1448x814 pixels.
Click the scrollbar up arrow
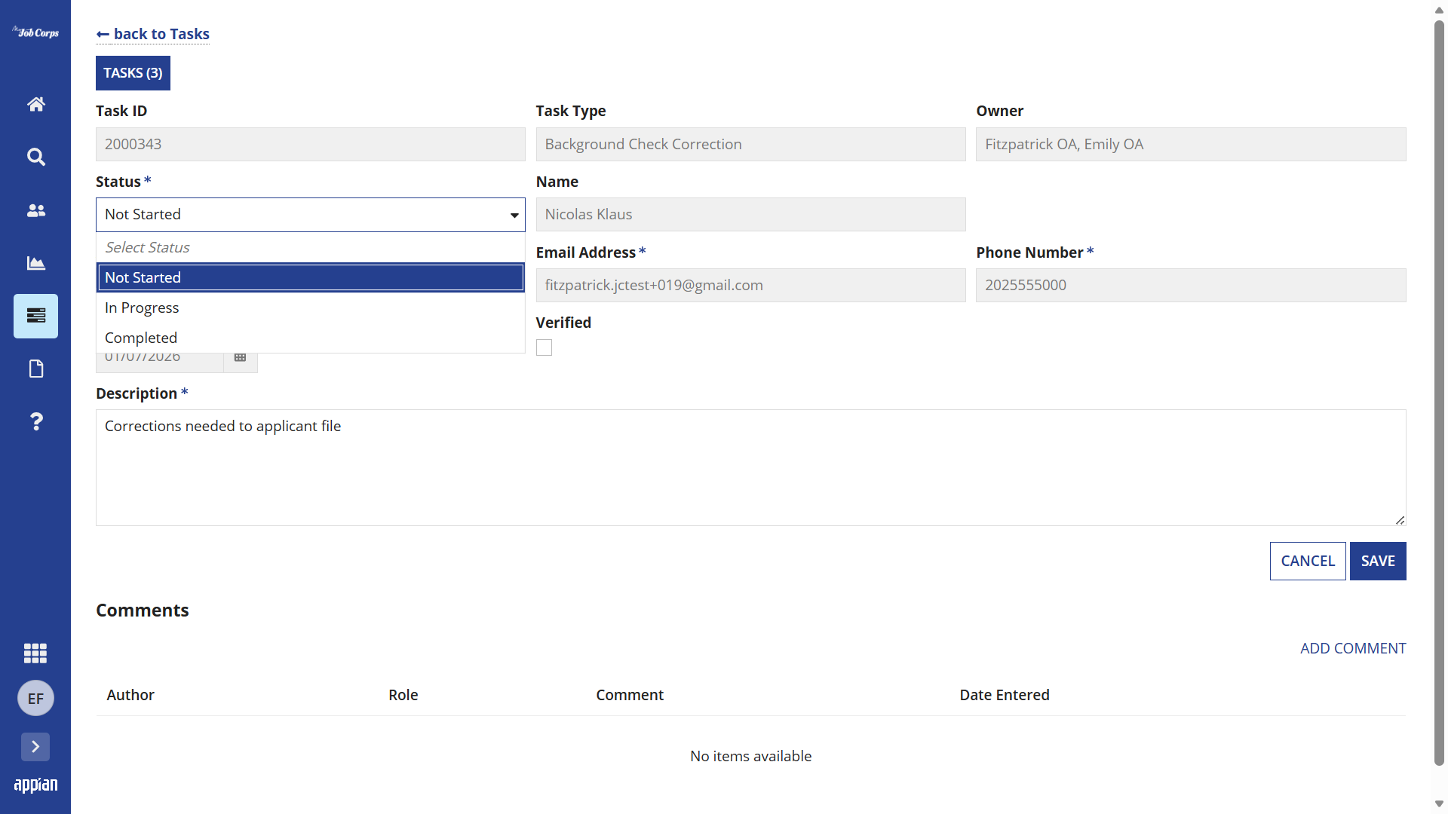(1439, 10)
